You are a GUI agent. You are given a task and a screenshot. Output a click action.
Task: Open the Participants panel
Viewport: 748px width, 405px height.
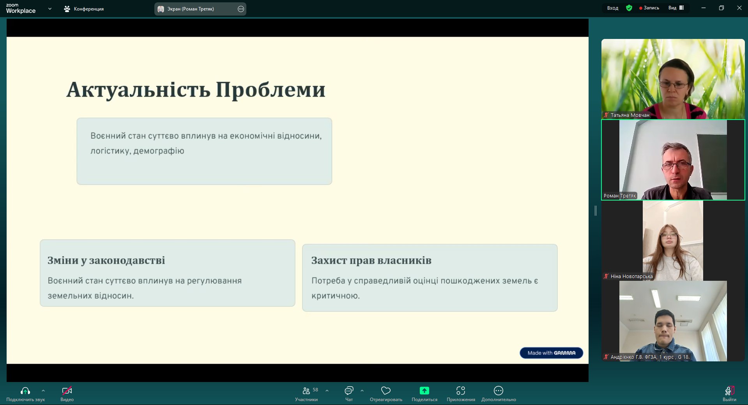306,391
